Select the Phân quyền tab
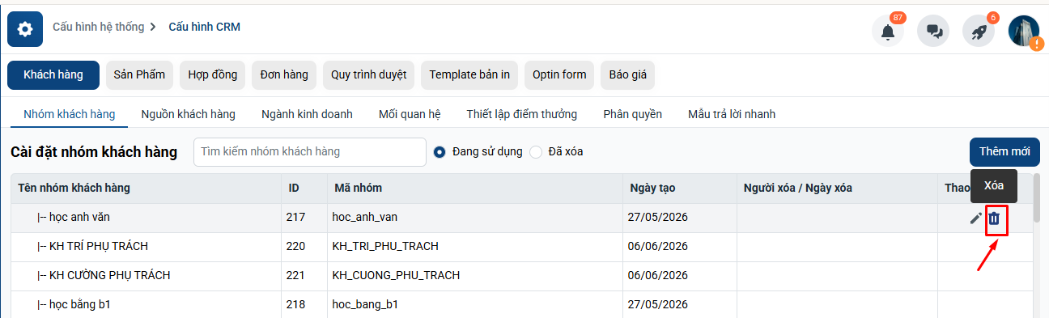1049x318 pixels. (632, 114)
